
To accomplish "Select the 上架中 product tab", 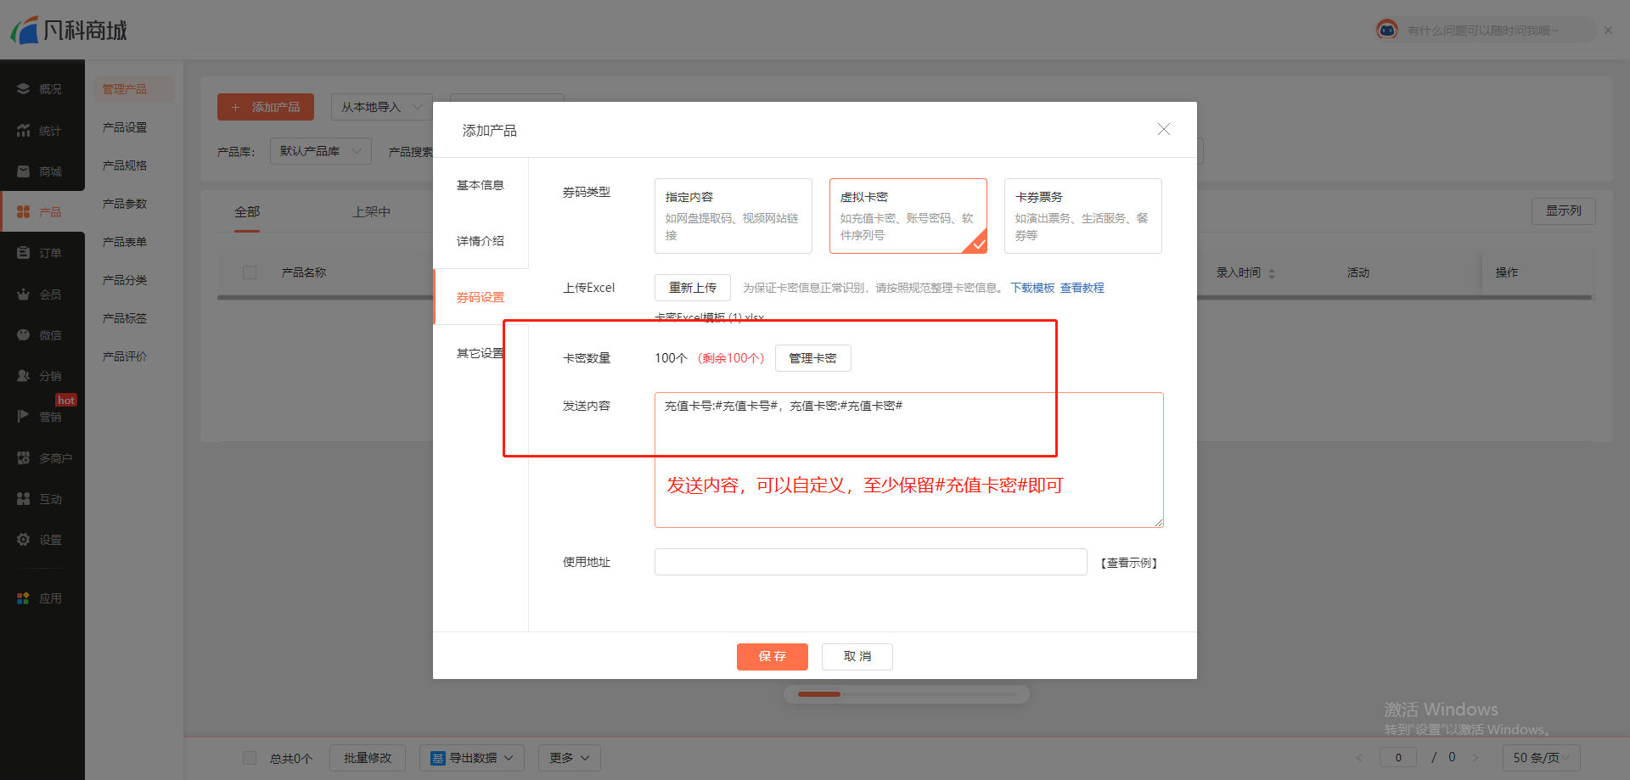I will pos(372,211).
